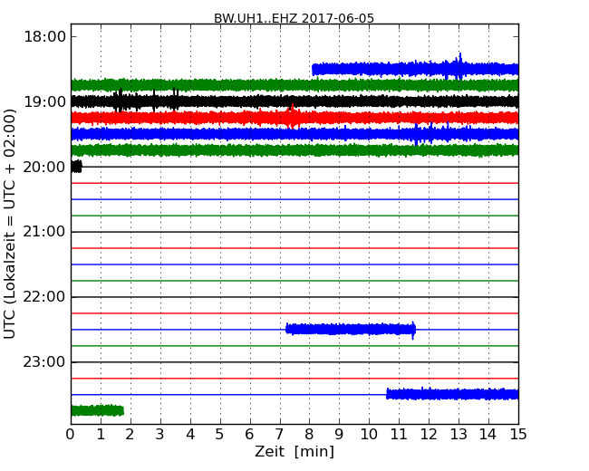The height and width of the screenshot is (471, 589).
Task: Click the blue trace segment at 22:30
Action: 349,329
